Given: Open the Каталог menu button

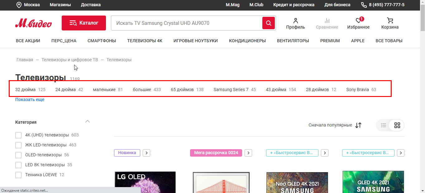Looking at the screenshot, I should pos(84,23).
